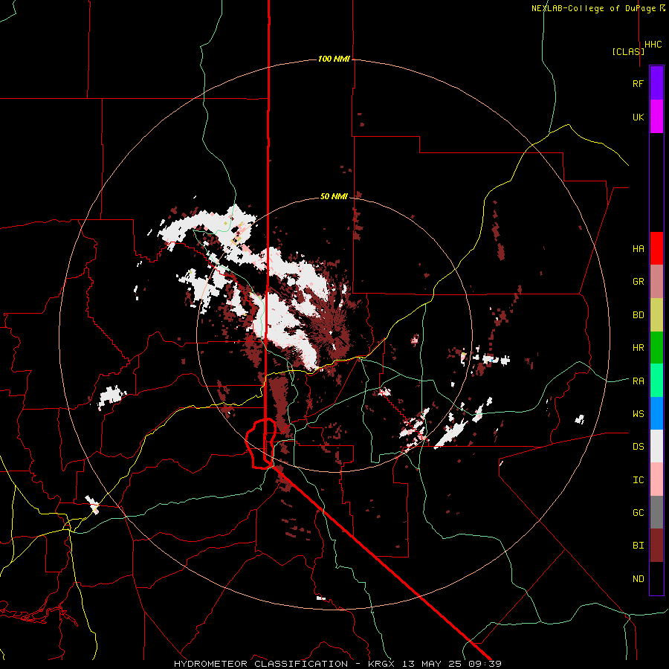This screenshot has height=669, width=669.
Task: Click the KRGX radar site identifier
Action: [383, 664]
